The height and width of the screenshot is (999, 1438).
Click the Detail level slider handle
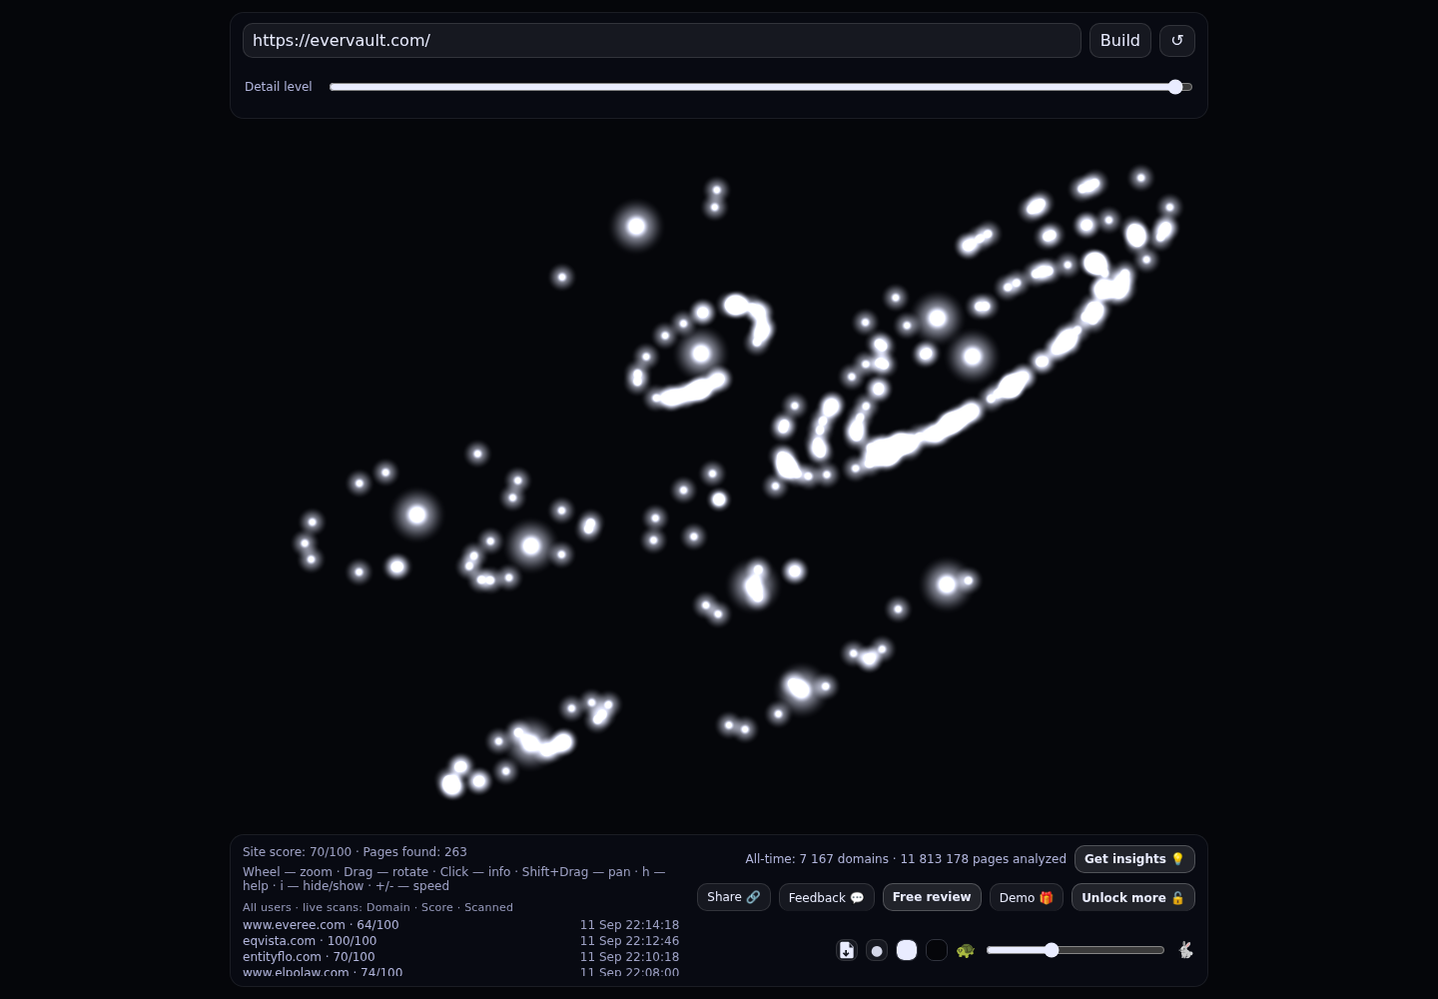(1175, 87)
